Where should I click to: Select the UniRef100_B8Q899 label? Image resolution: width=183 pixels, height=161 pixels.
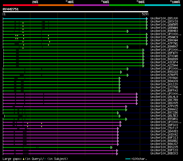click(x=164, y=59)
